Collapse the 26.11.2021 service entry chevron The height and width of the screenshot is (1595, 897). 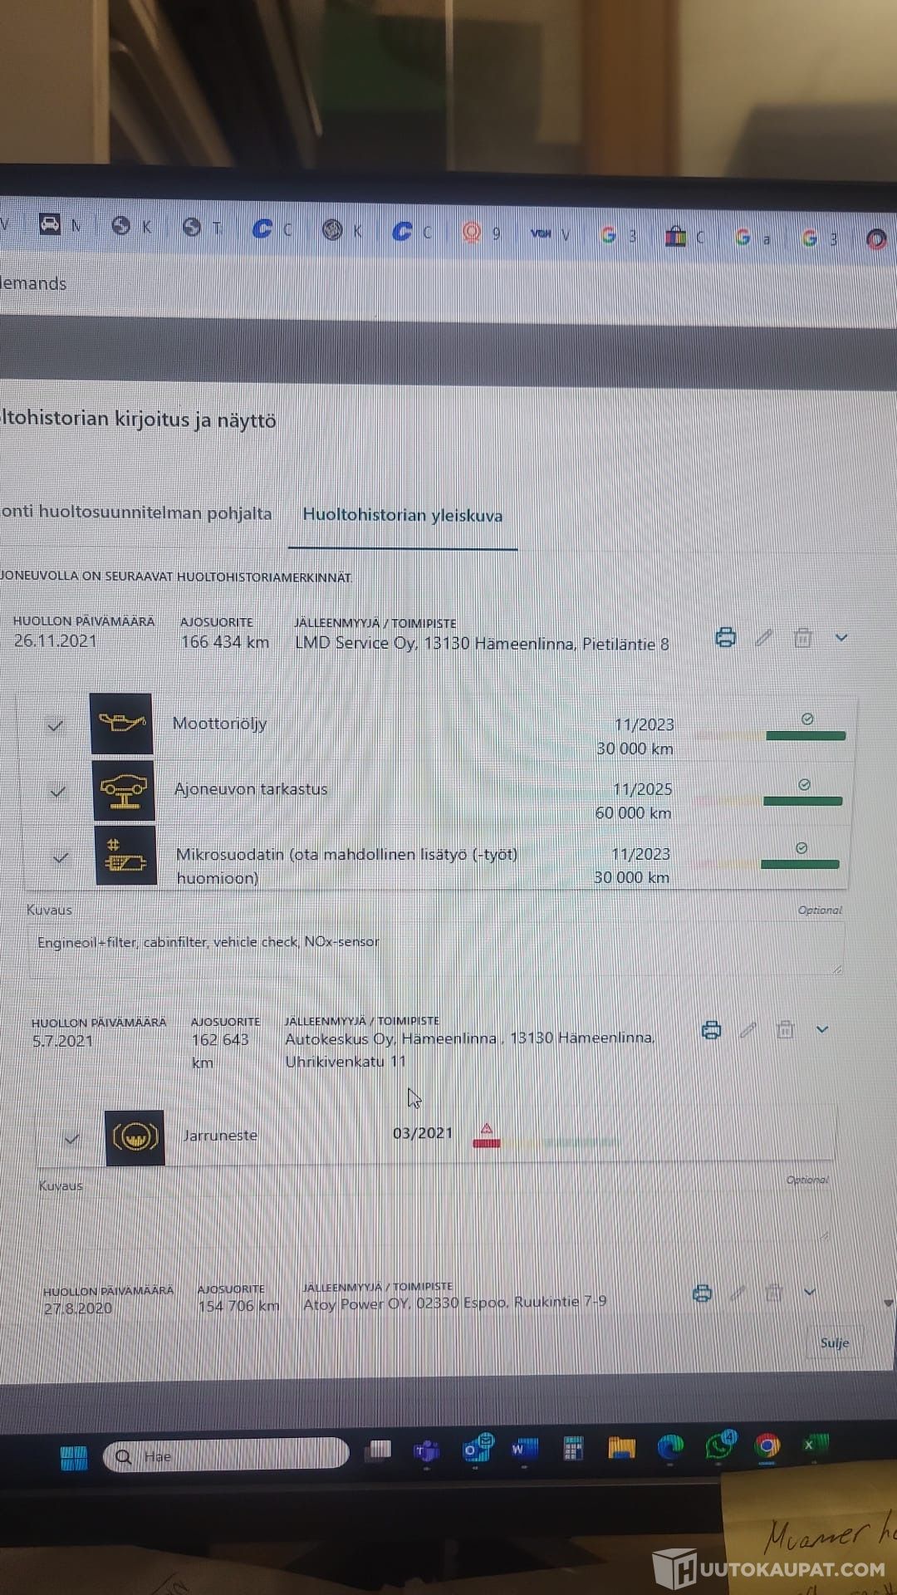pyautogui.click(x=841, y=638)
